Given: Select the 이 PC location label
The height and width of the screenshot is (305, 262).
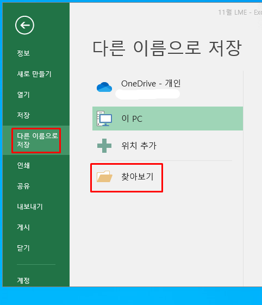Looking at the screenshot, I should pyautogui.click(x=132, y=119).
